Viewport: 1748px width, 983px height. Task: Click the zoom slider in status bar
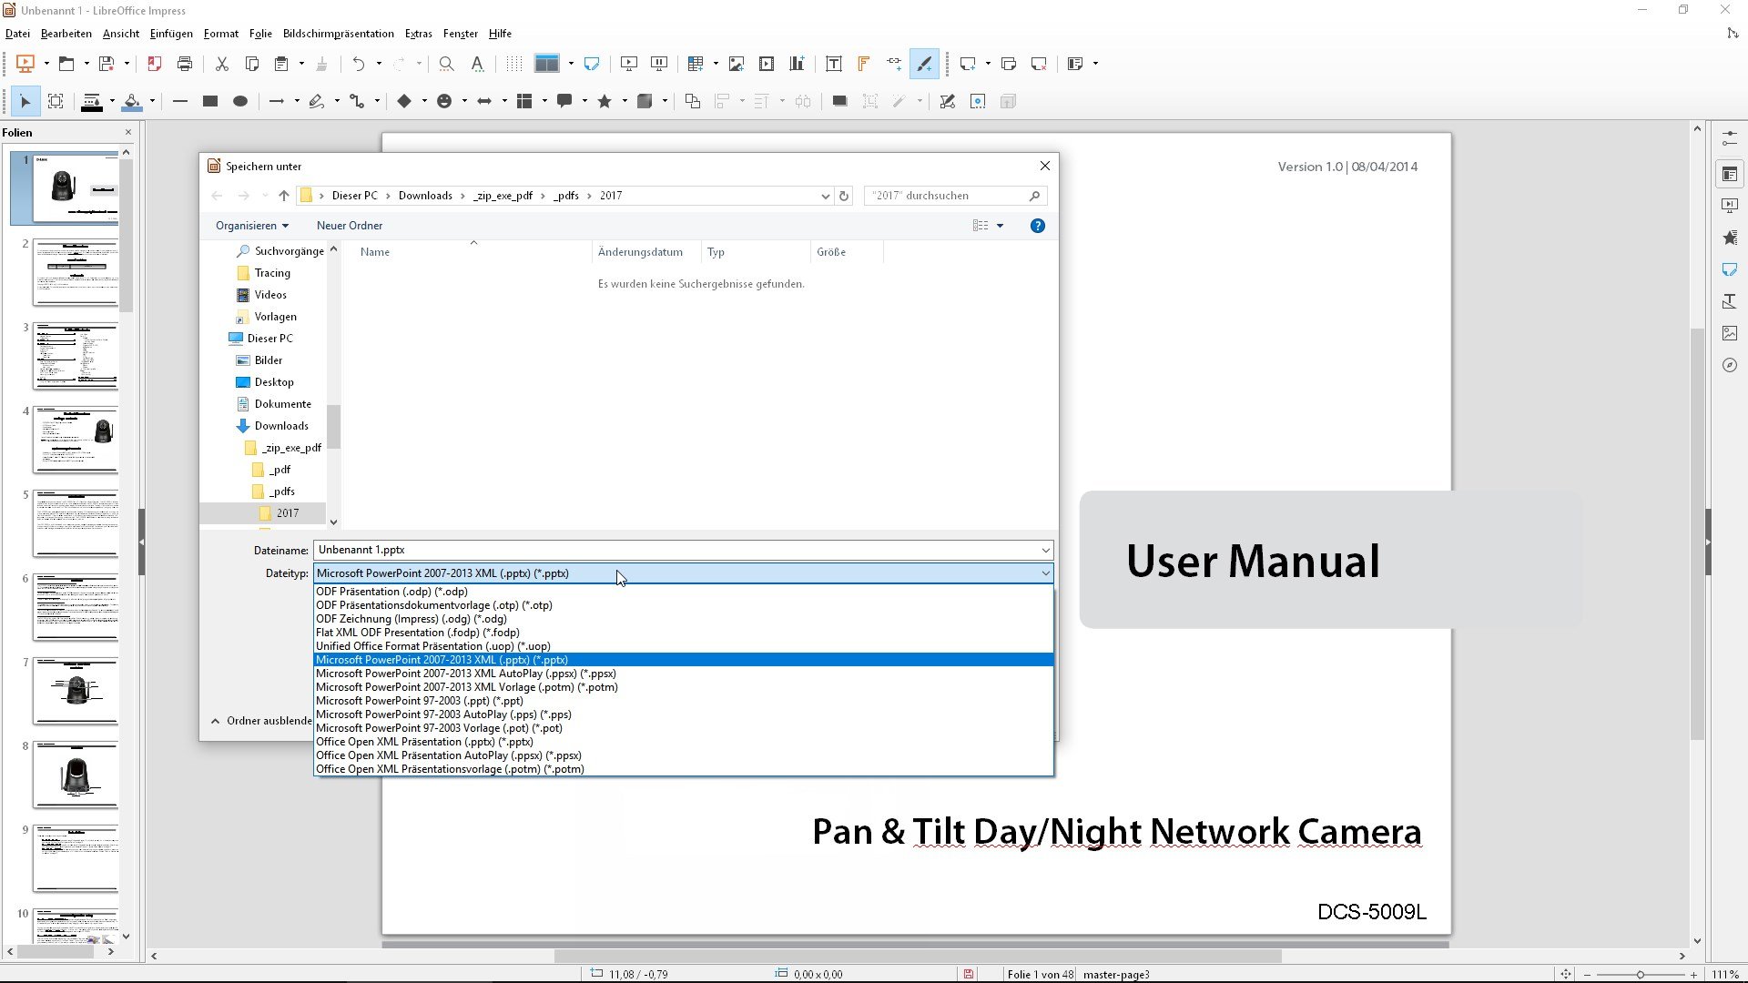coord(1641,973)
